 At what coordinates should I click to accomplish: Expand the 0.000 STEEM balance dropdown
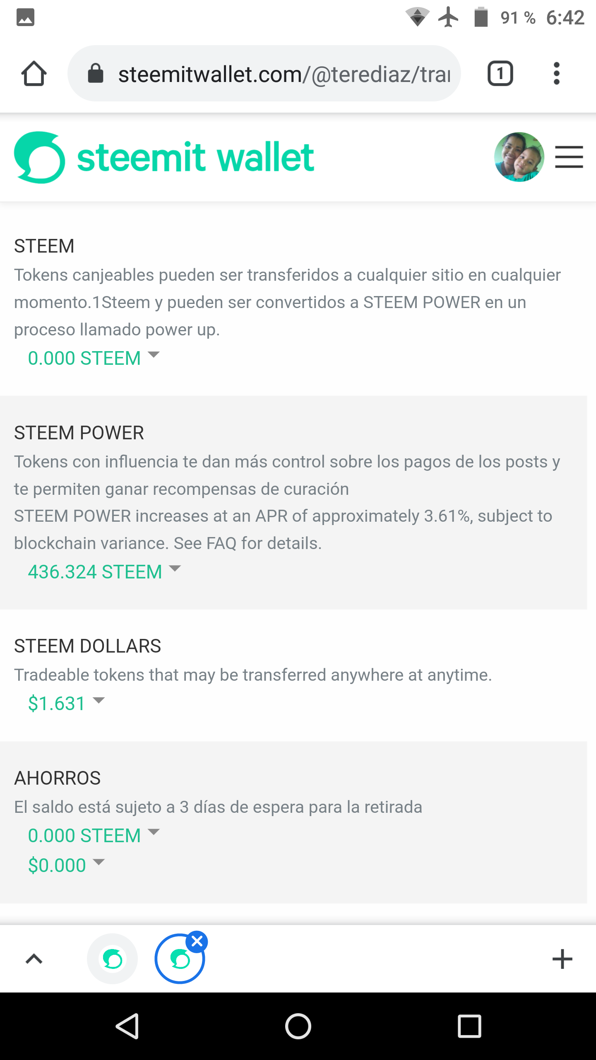pos(94,358)
